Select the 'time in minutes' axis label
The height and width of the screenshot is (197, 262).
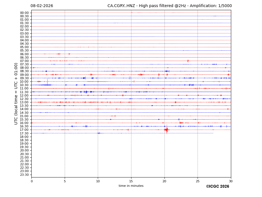(x=131, y=186)
